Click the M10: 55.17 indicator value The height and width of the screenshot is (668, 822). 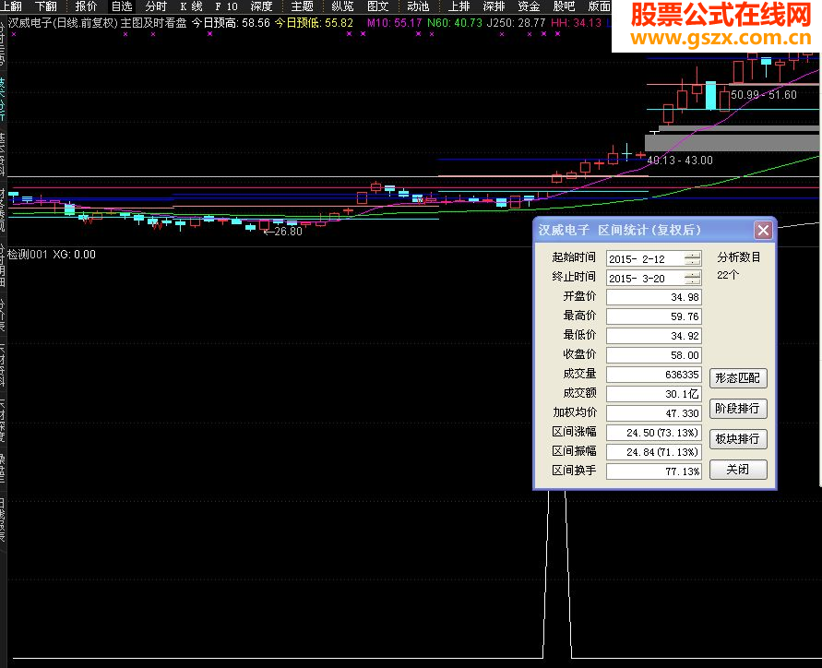394,23
